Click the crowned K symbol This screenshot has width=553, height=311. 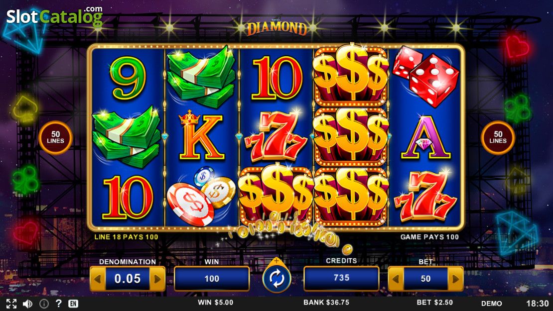(201, 136)
